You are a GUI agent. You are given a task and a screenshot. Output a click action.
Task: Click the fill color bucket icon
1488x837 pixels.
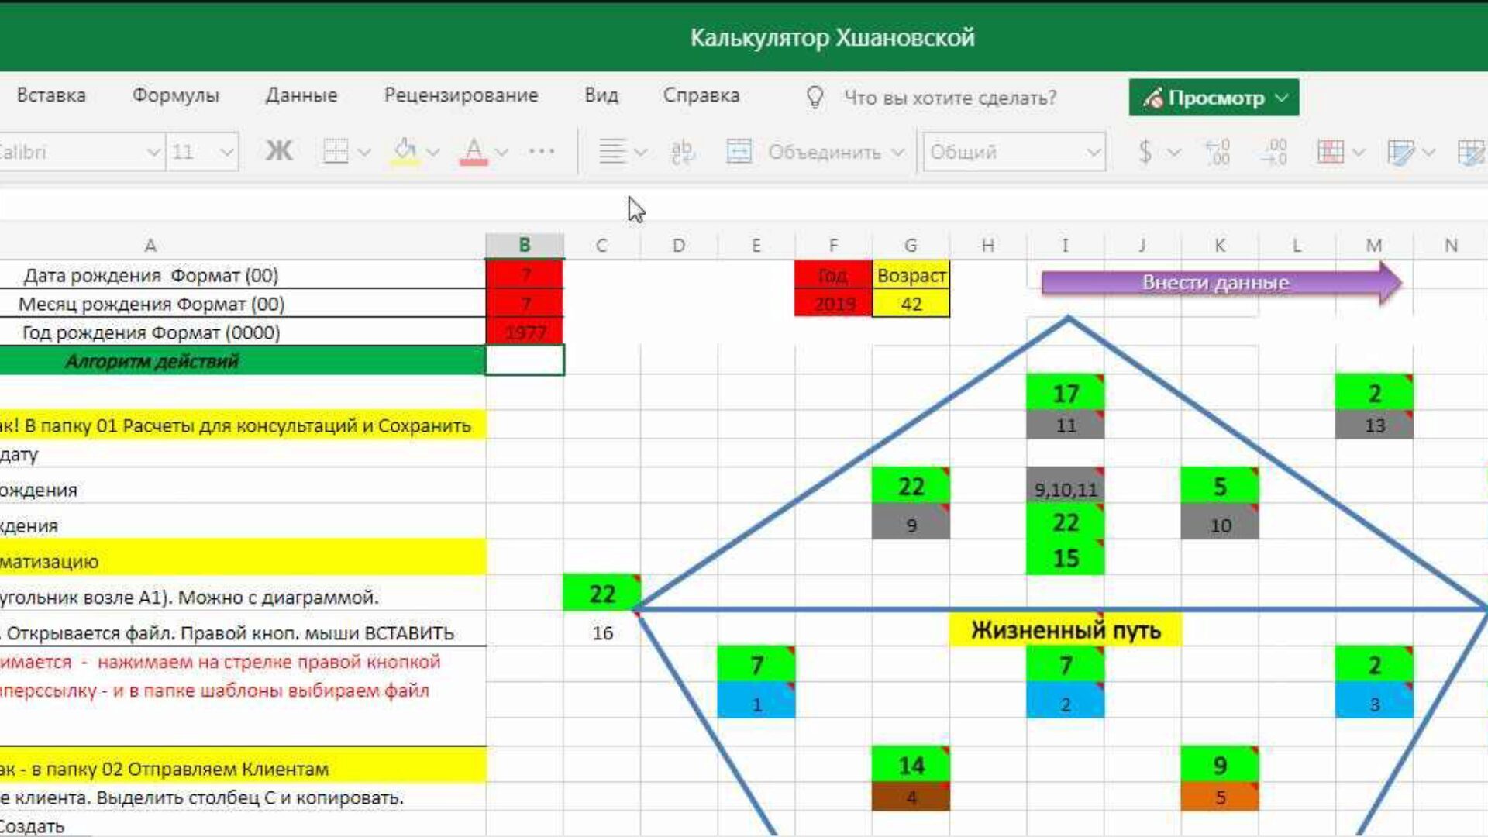(405, 151)
